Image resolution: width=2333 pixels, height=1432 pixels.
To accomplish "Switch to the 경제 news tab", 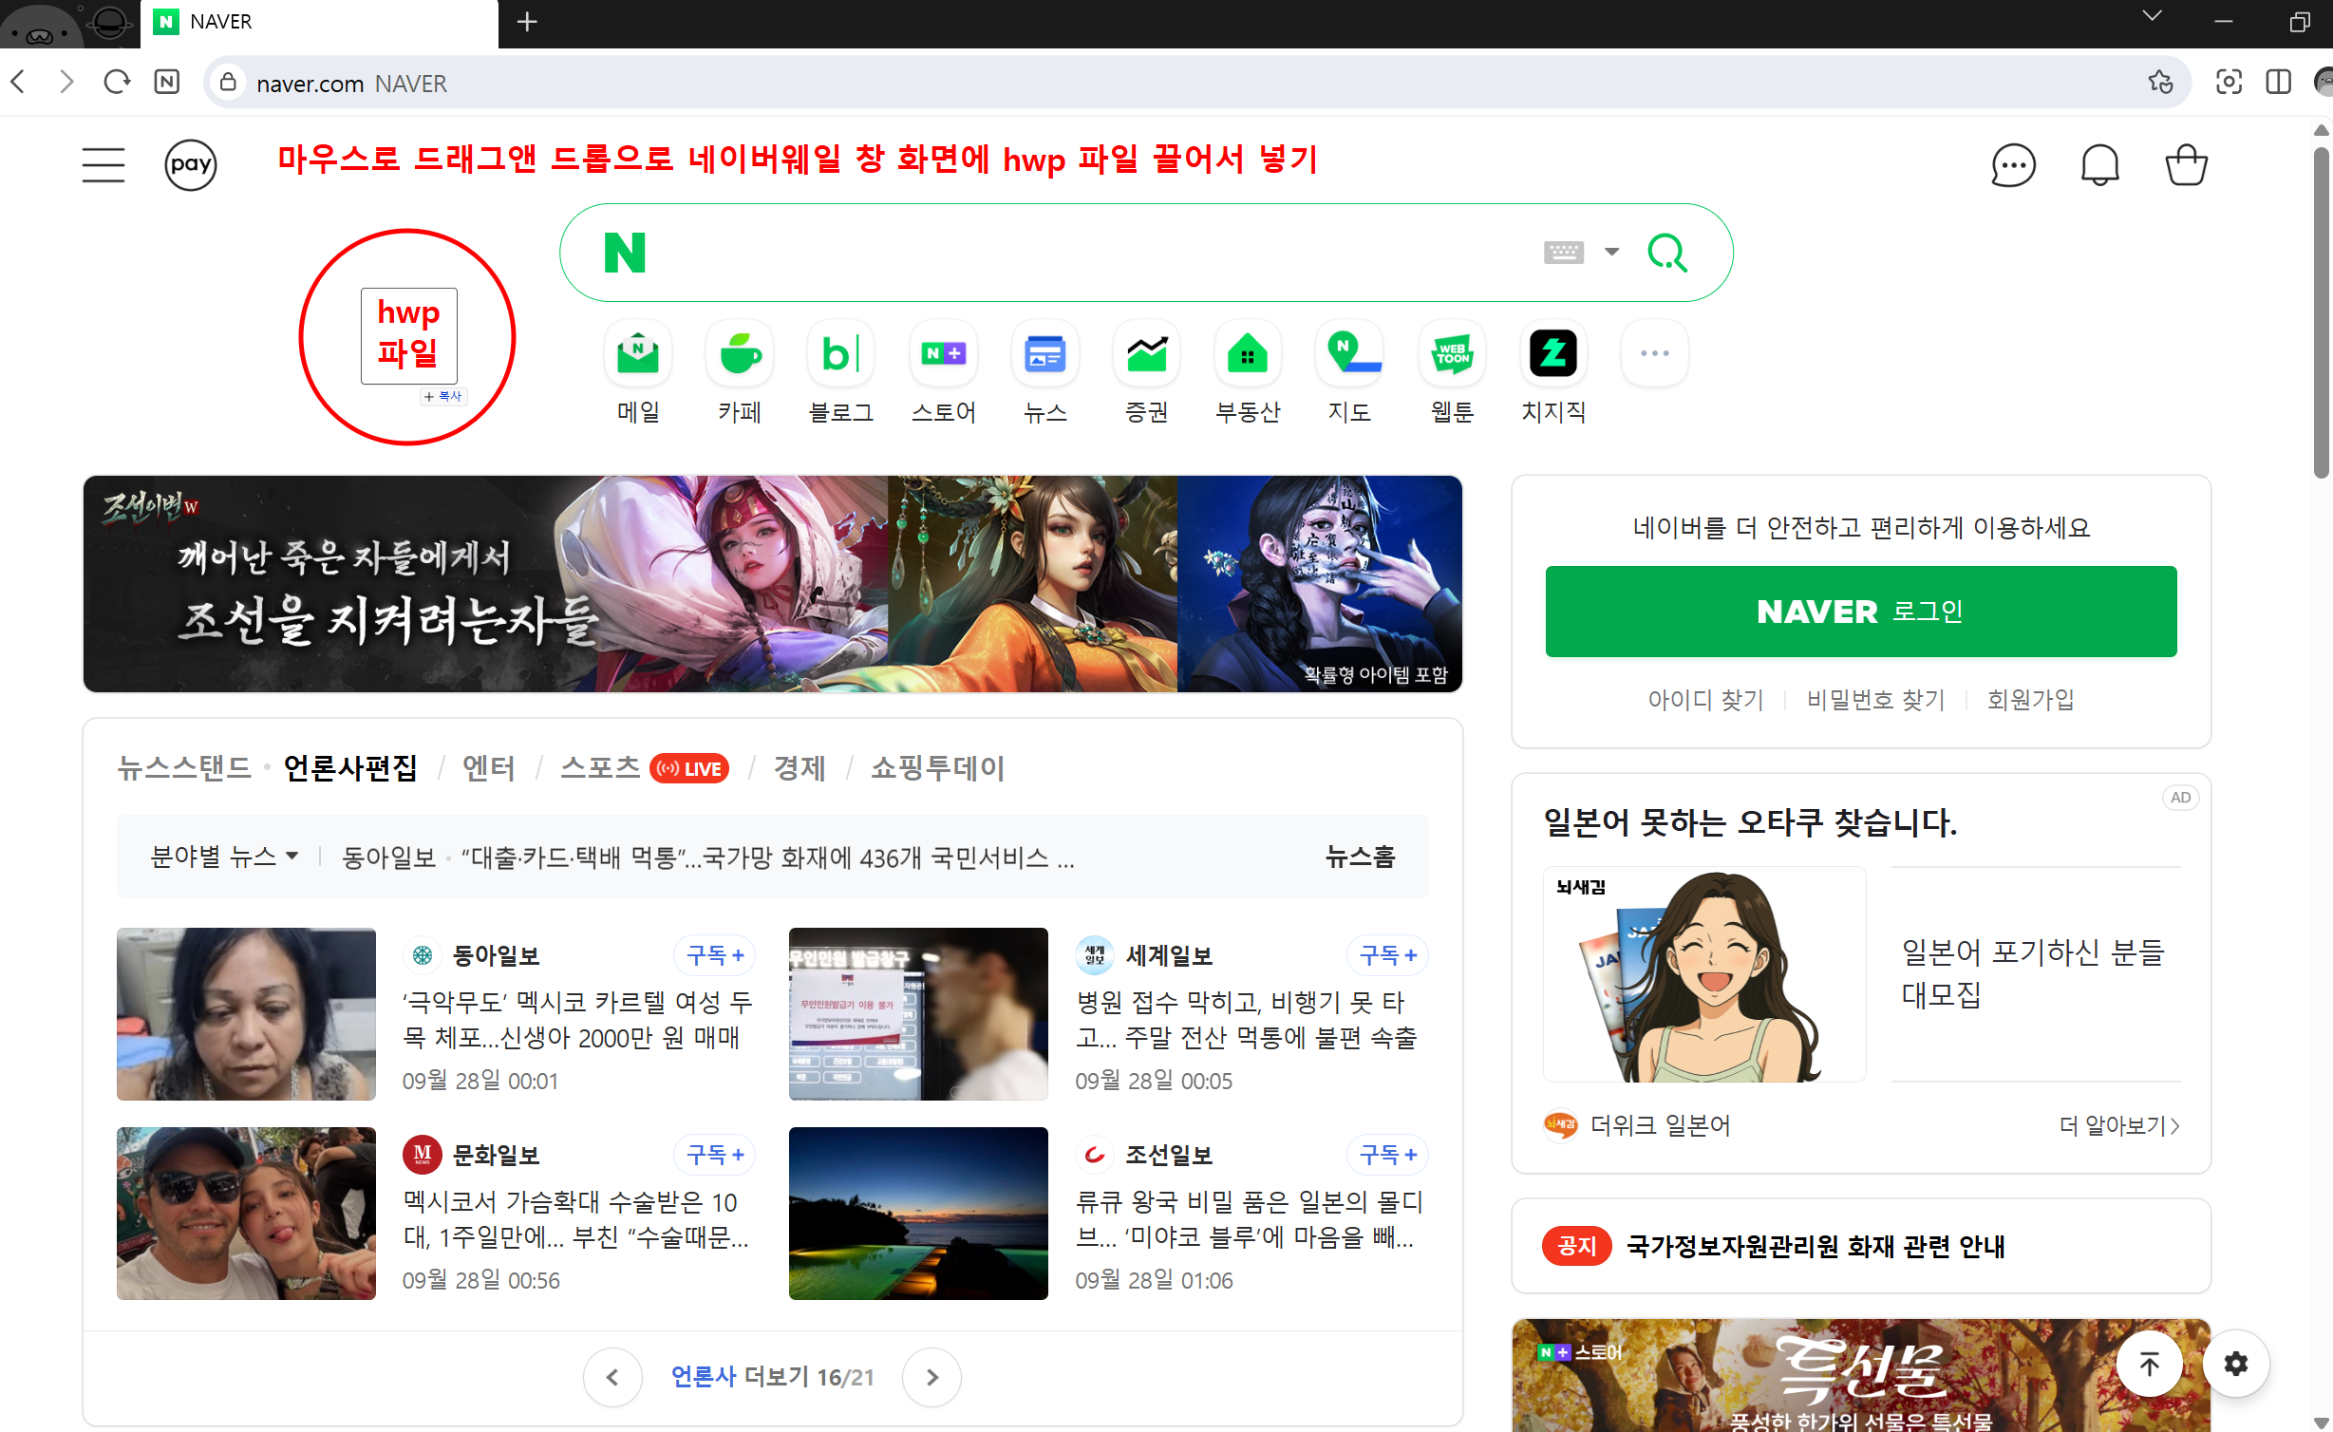I will pos(799,767).
